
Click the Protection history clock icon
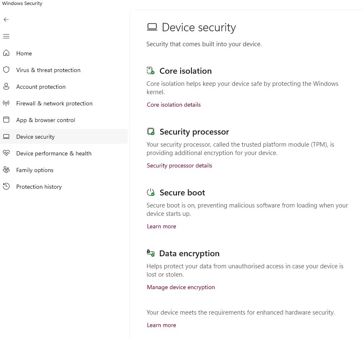tap(6, 186)
